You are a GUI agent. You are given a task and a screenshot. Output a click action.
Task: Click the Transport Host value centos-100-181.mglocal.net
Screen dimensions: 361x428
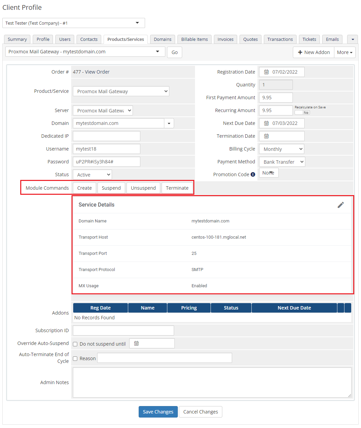[219, 237]
